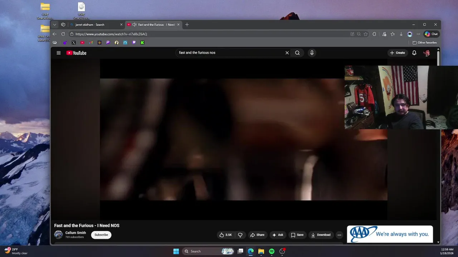Open the YouTube guide hamburger menu
Screen dimensions: 458x257
pos(59,53)
